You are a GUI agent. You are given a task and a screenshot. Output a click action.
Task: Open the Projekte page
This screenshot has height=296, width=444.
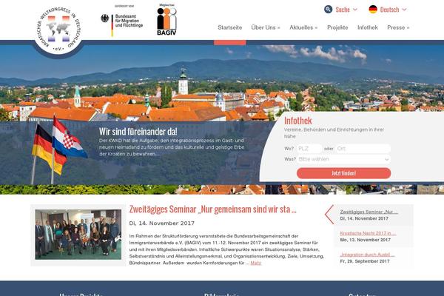coord(337,27)
